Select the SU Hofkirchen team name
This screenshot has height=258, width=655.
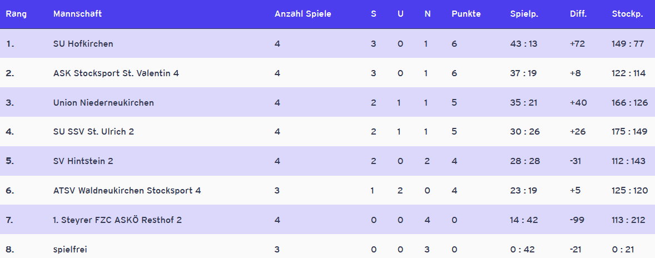83,43
